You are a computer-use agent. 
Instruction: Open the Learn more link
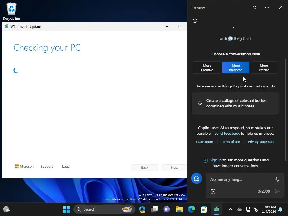(204, 142)
